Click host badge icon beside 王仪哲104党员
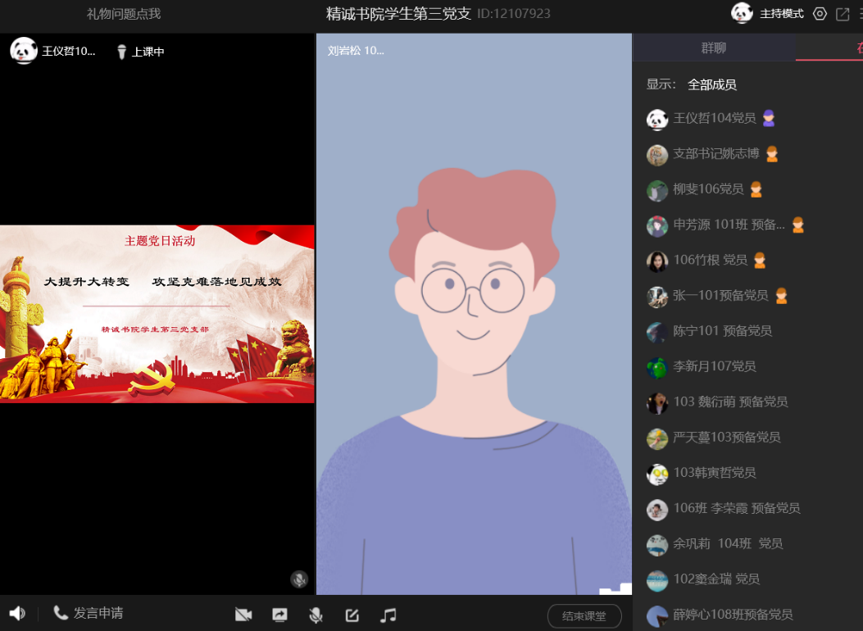This screenshot has height=631, width=863. point(768,118)
